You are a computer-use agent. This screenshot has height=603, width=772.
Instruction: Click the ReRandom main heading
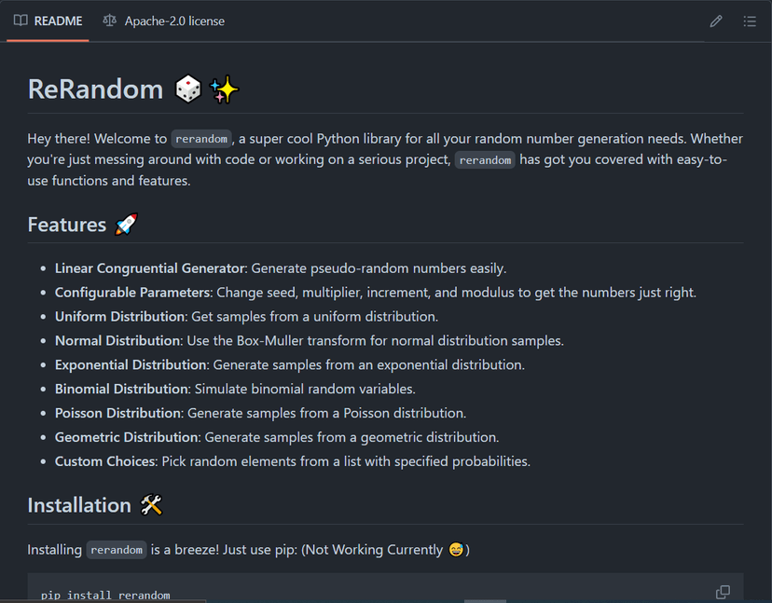[x=95, y=89]
